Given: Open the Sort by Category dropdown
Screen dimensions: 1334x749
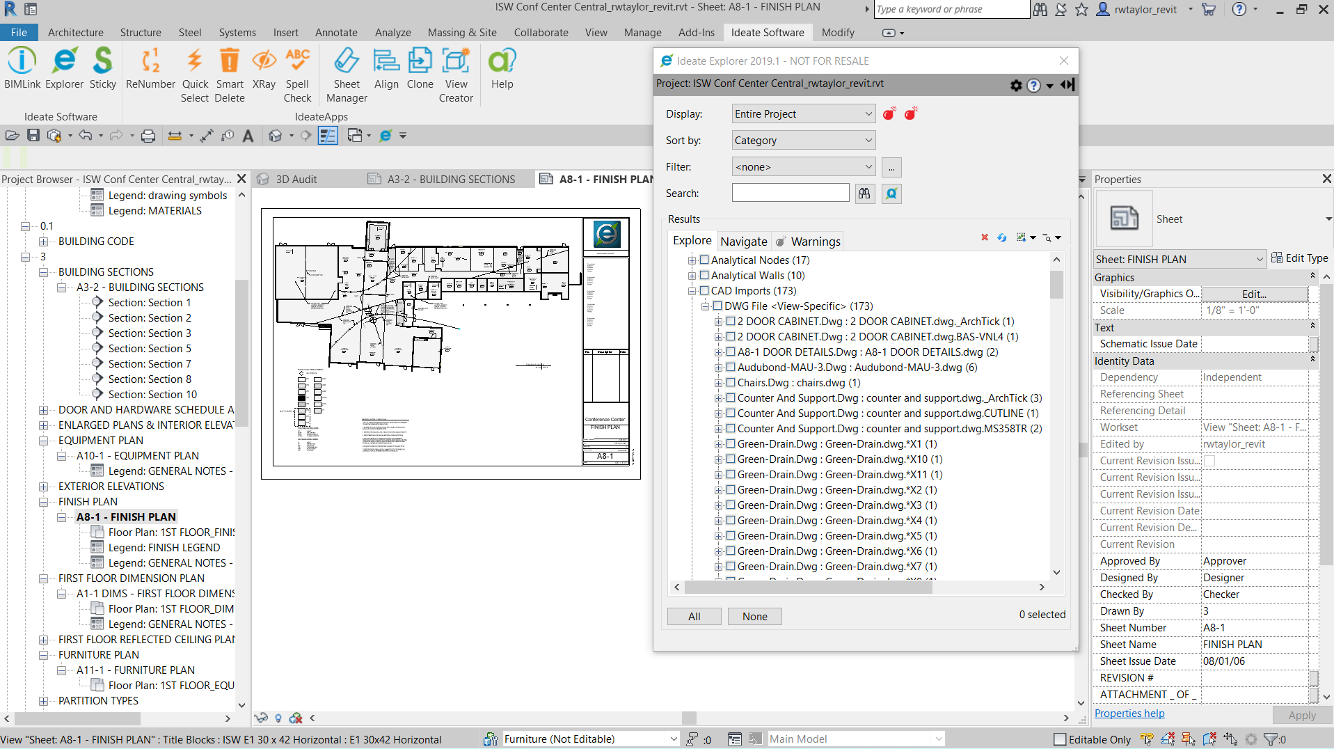Looking at the screenshot, I should [803, 140].
